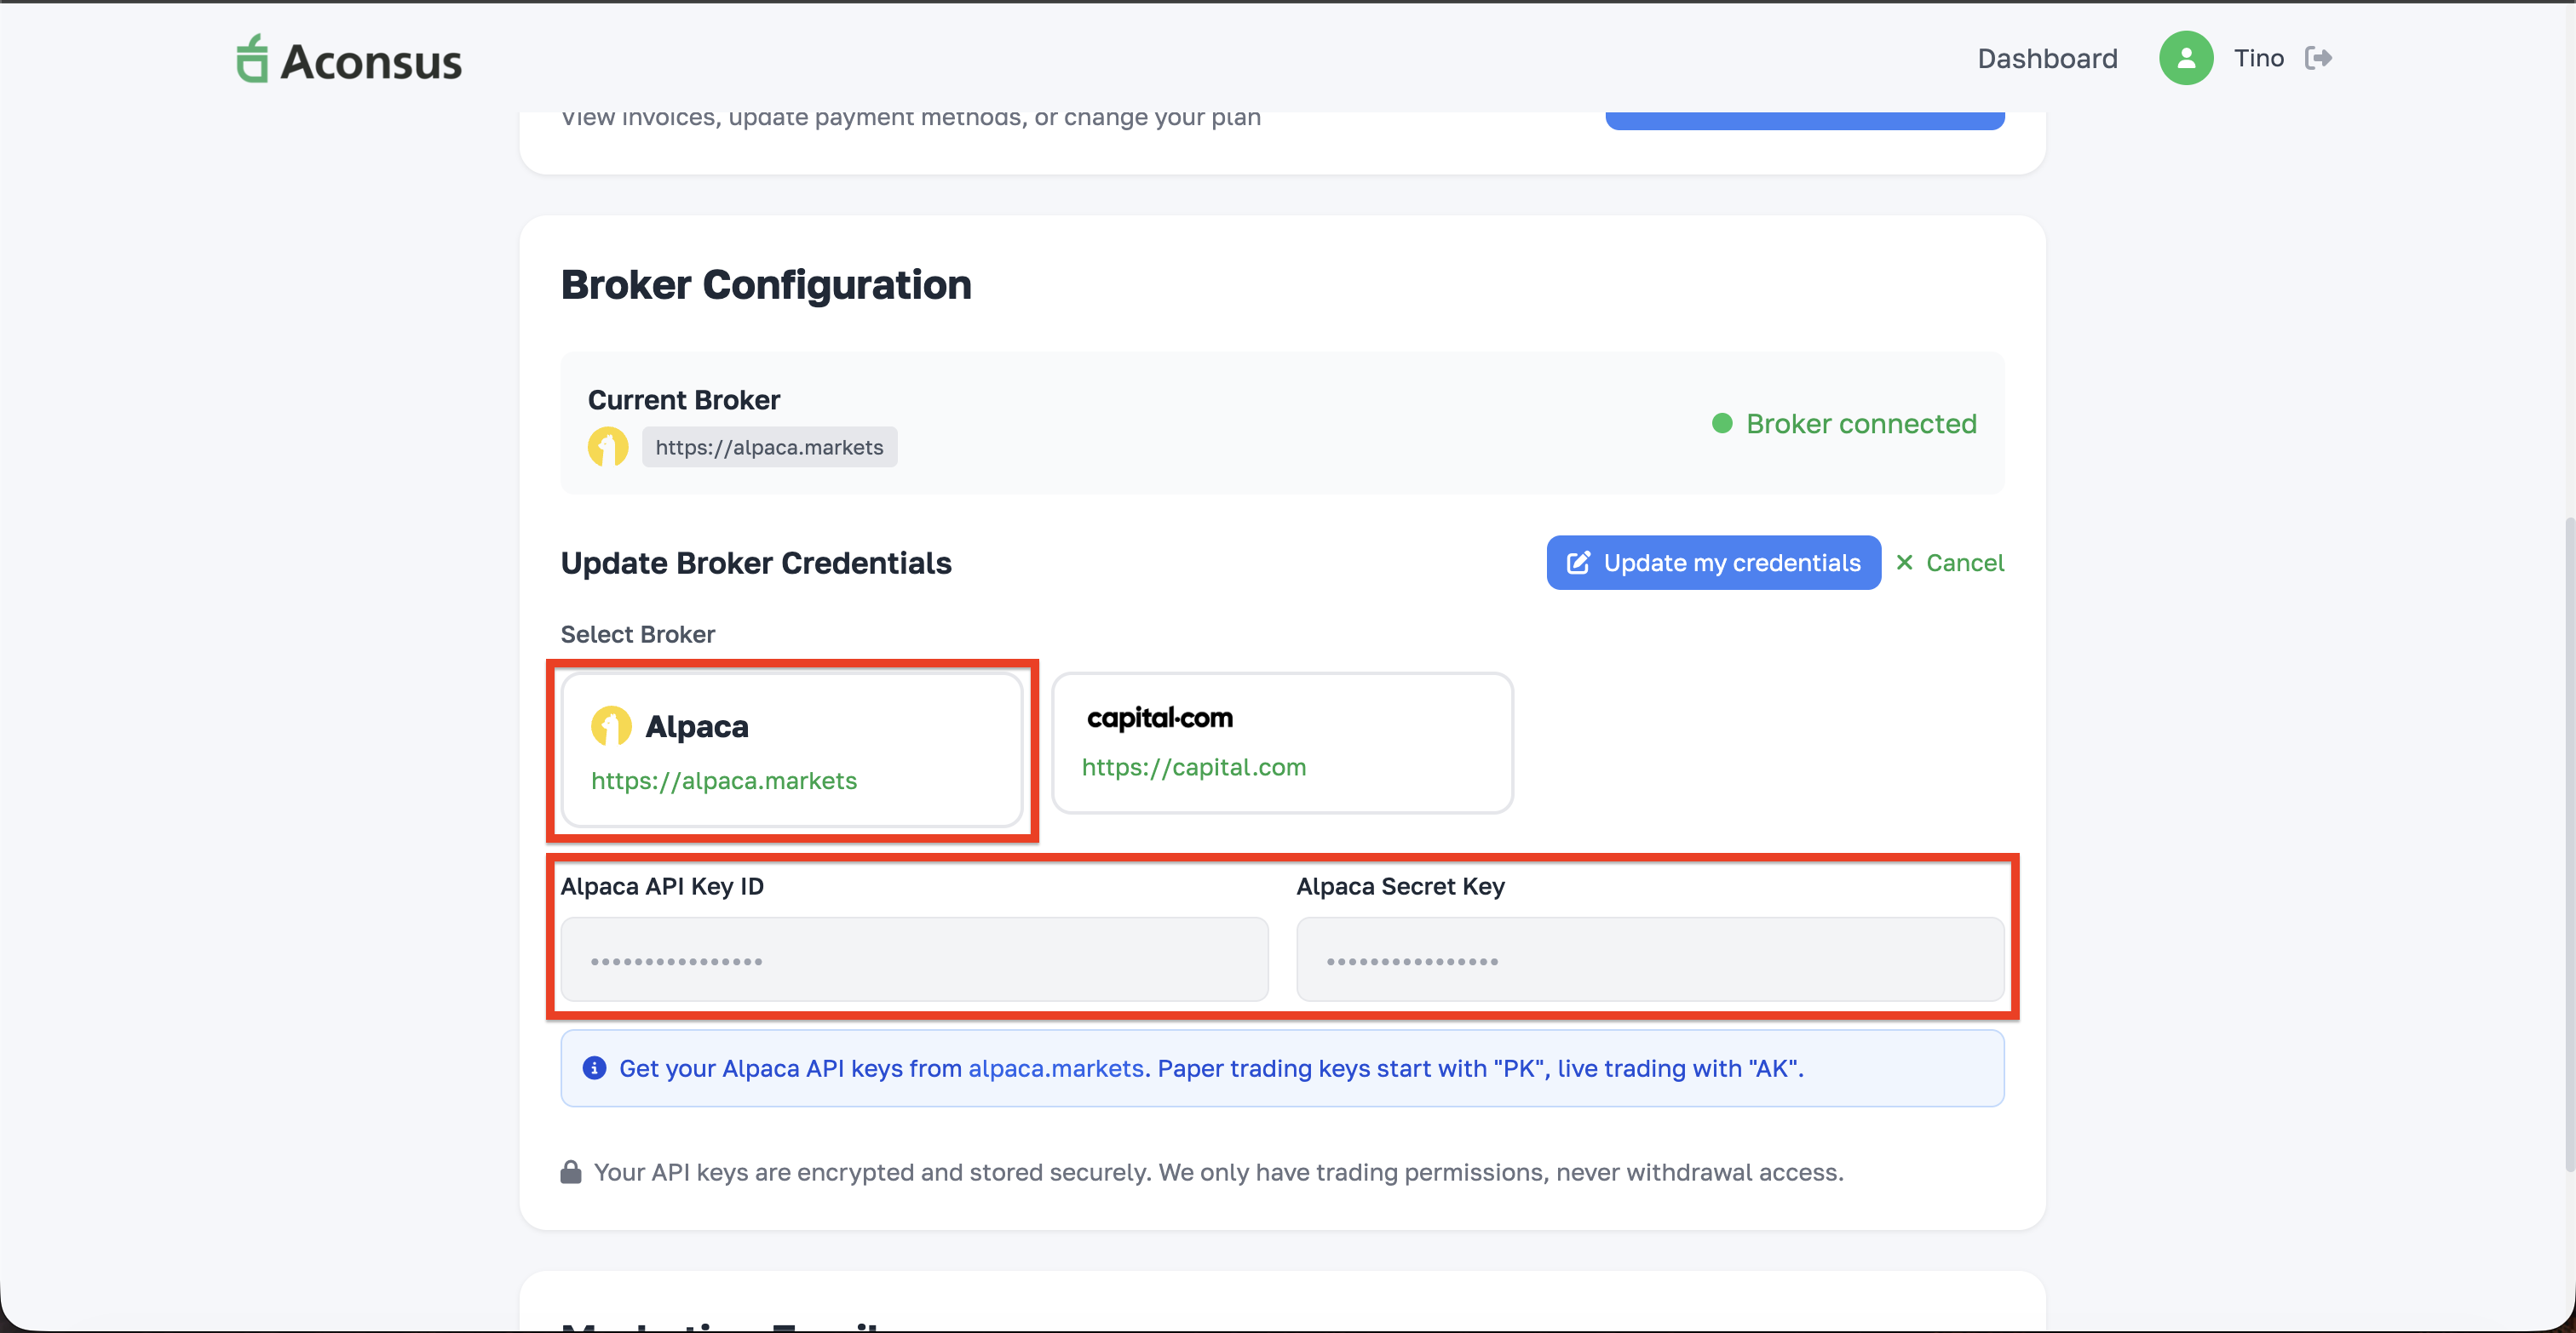Viewport: 2576px width, 1333px height.
Task: Open the Tino profile menu
Action: click(x=2259, y=58)
